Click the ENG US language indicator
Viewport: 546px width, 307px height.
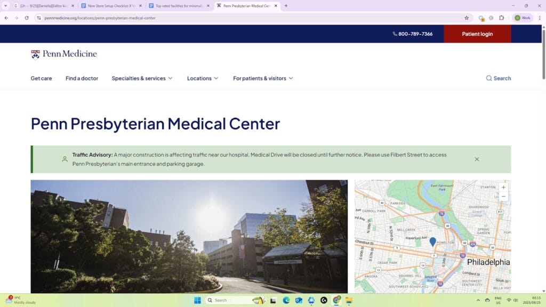click(499, 300)
